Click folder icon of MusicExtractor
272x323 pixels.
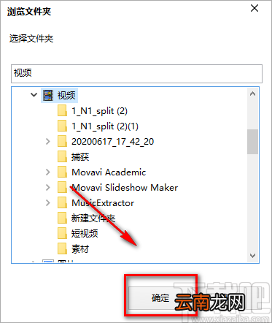[x=62, y=202]
